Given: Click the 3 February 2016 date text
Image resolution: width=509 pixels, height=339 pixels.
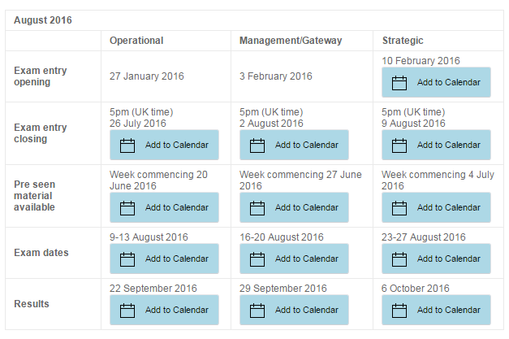Looking at the screenshot, I should pyautogui.click(x=276, y=76).
